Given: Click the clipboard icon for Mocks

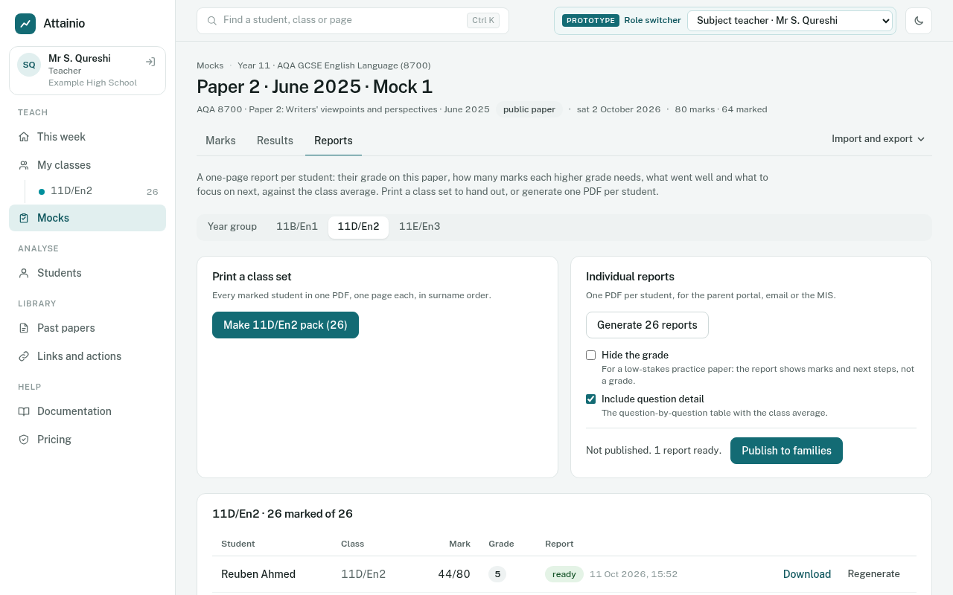Looking at the screenshot, I should [x=24, y=218].
